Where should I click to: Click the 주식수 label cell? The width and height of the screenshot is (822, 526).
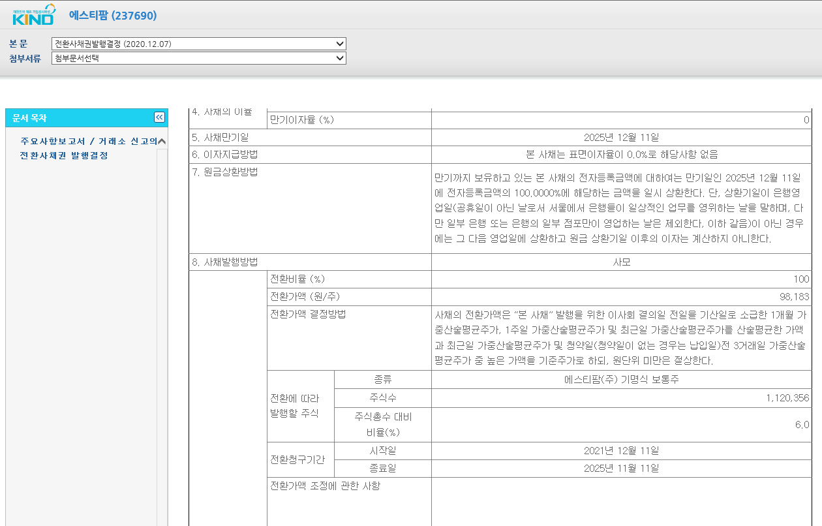(383, 397)
